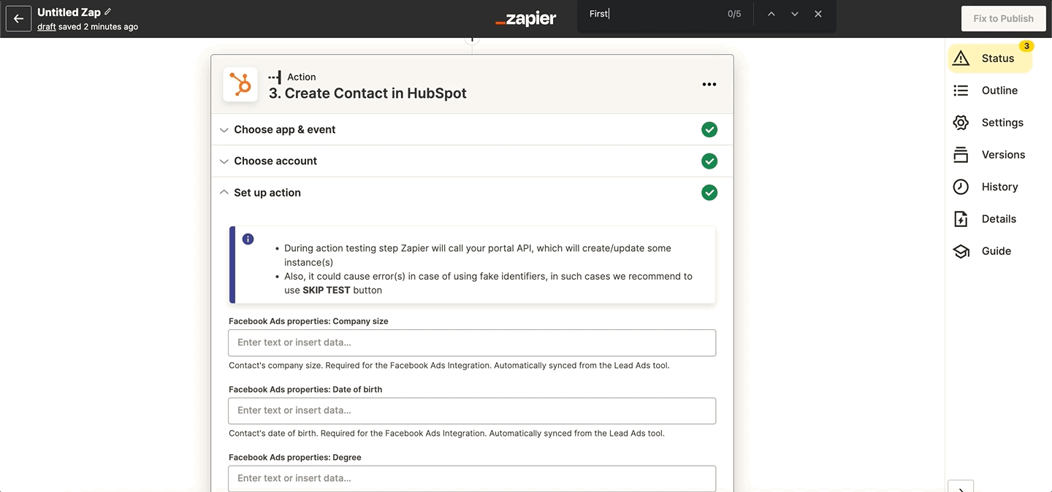Click Fix to Publish button
Image resolution: width=1052 pixels, height=492 pixels.
[x=1003, y=18]
